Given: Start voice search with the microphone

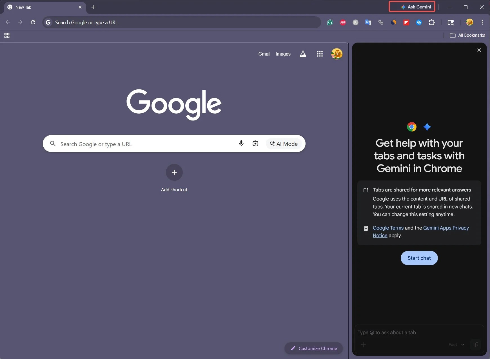Looking at the screenshot, I should 241,144.
